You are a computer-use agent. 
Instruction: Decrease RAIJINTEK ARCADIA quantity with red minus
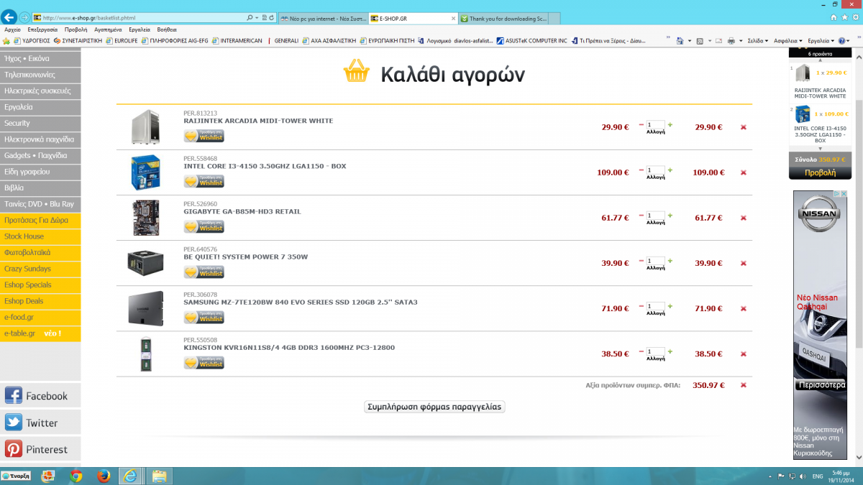641,125
